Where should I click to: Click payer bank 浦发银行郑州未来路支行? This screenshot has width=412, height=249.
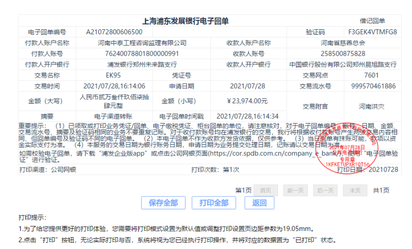pos(142,64)
